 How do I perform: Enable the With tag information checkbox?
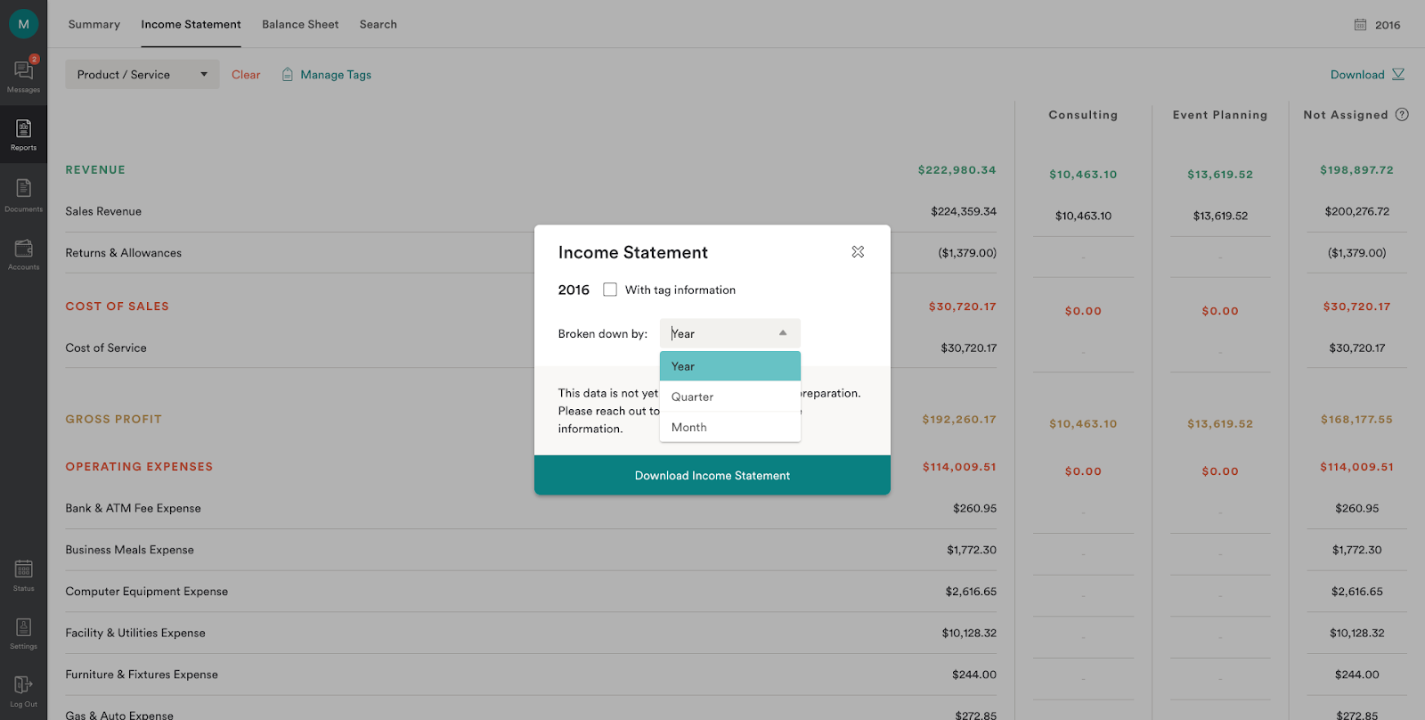point(610,290)
